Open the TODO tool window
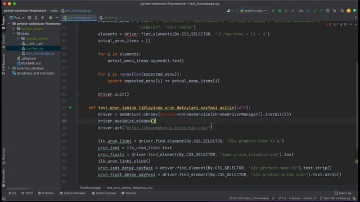 [27, 193]
